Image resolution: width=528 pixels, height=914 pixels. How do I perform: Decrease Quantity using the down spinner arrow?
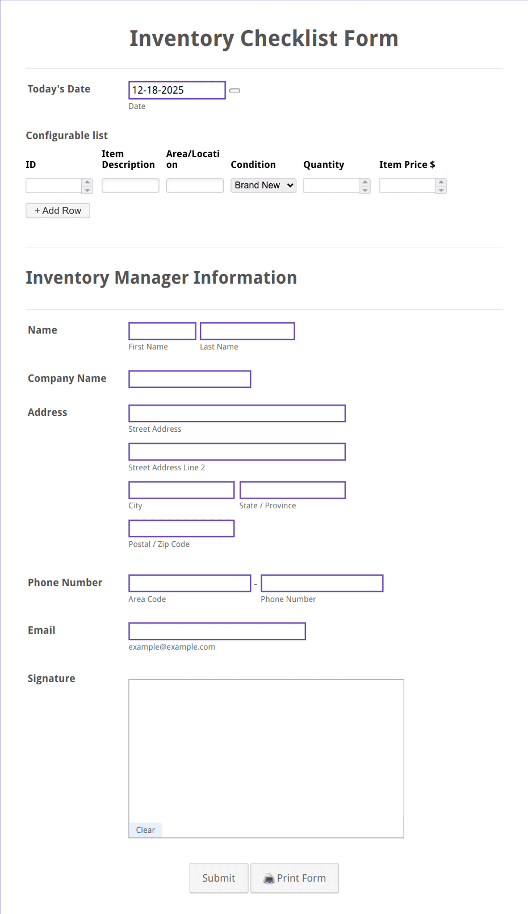point(364,189)
